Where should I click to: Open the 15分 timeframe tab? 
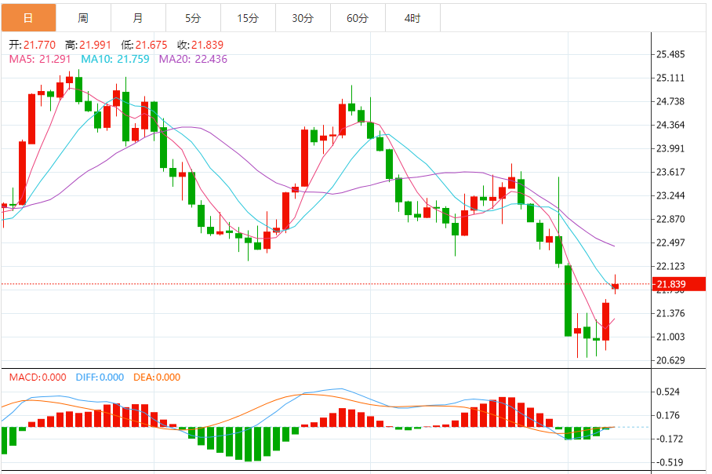pos(248,18)
